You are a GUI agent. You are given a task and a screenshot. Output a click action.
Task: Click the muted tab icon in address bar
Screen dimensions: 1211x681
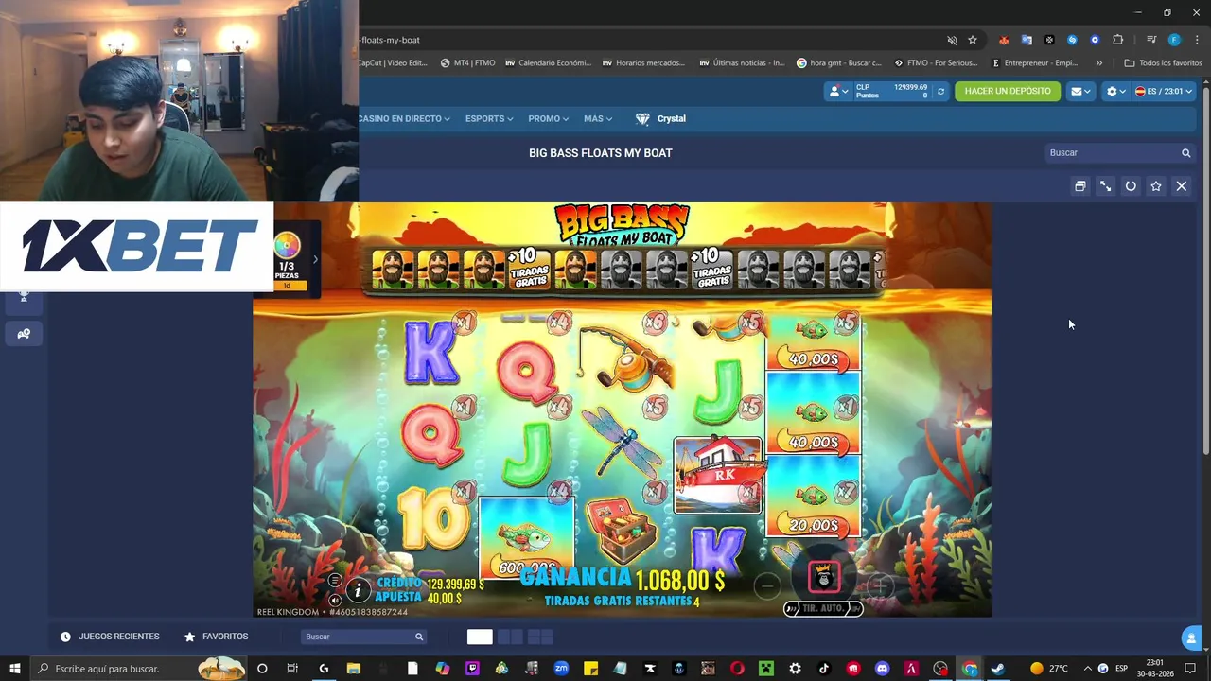click(952, 40)
